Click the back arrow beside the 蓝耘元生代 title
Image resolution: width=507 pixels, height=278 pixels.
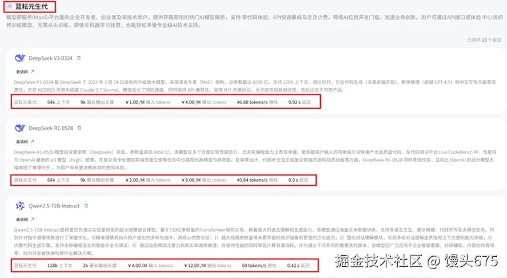[10, 6]
